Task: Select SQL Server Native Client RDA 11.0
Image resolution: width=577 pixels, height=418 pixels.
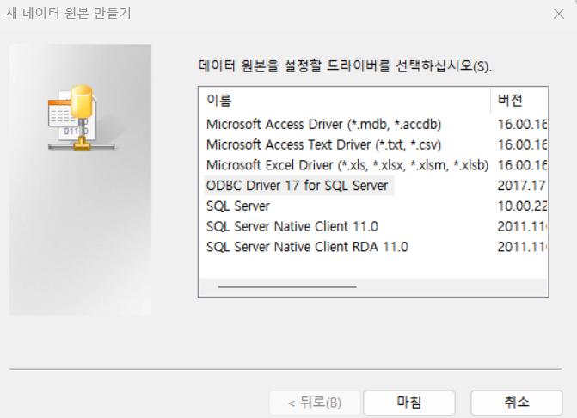Action: (307, 247)
